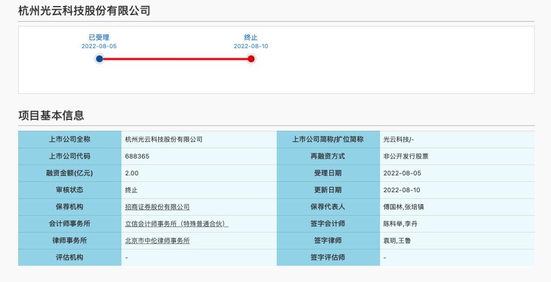Open the 北京市中伦律师事务所 link
551x282 pixels.
click(158, 240)
